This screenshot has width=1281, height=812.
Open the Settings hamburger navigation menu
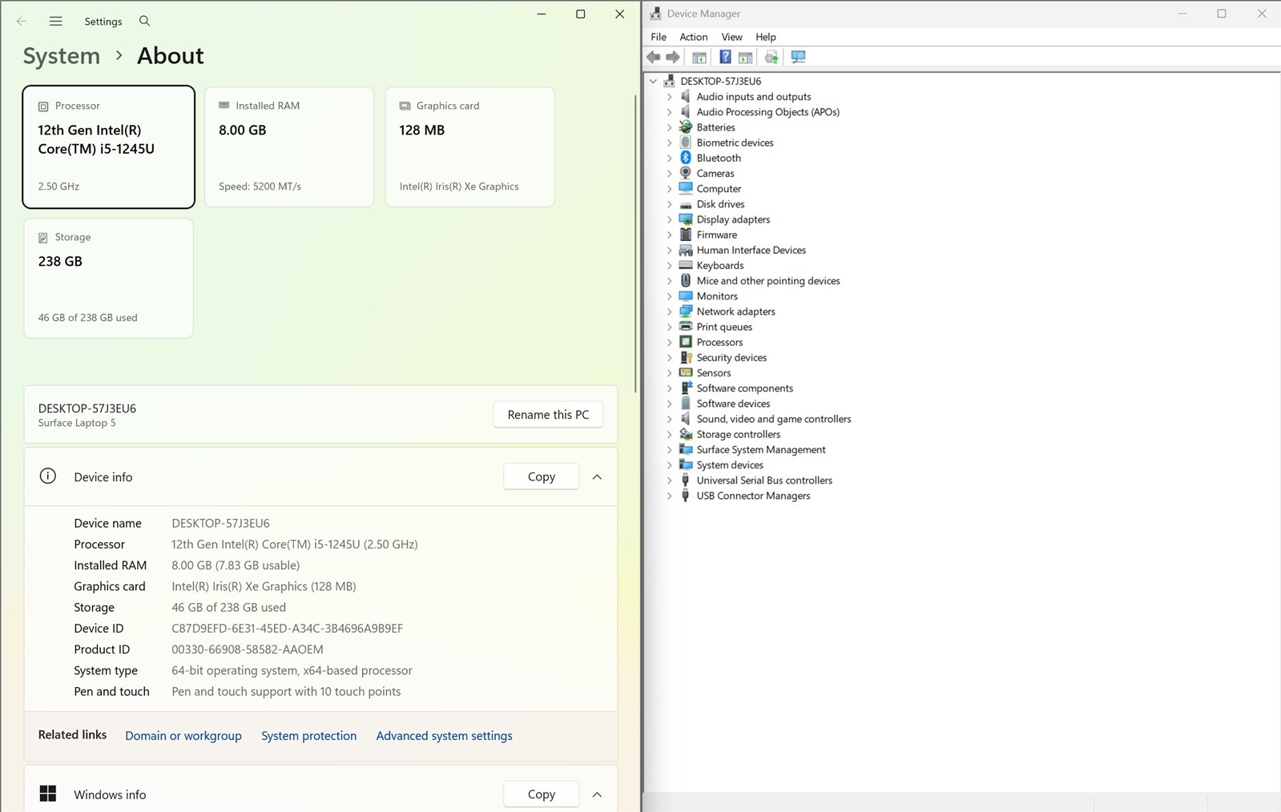click(x=55, y=21)
